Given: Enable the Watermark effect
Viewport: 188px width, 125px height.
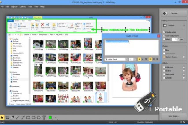Looking at the screenshot, I should [164, 74].
